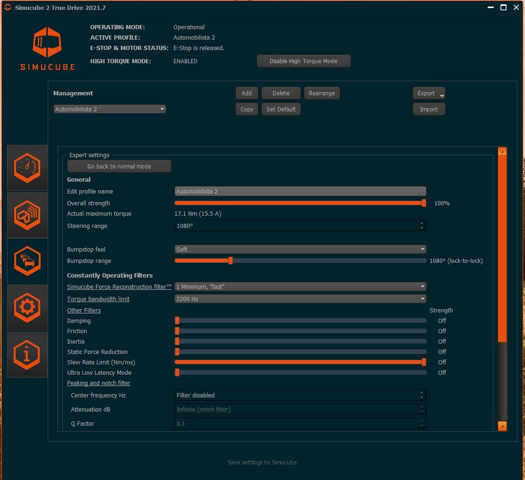Click the Steering range value field
Screen dimensions: 525x480
(x=300, y=226)
